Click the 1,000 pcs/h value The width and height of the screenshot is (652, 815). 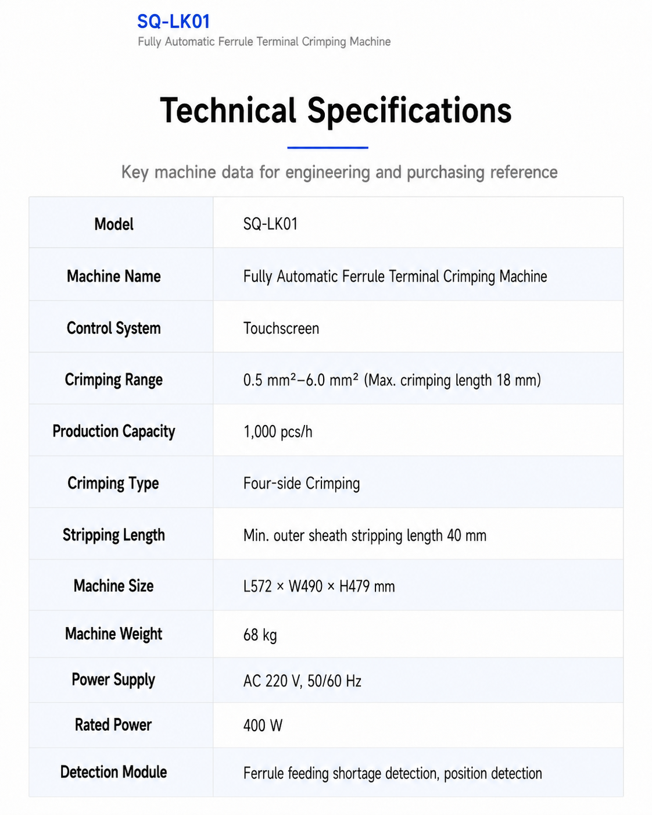point(278,432)
